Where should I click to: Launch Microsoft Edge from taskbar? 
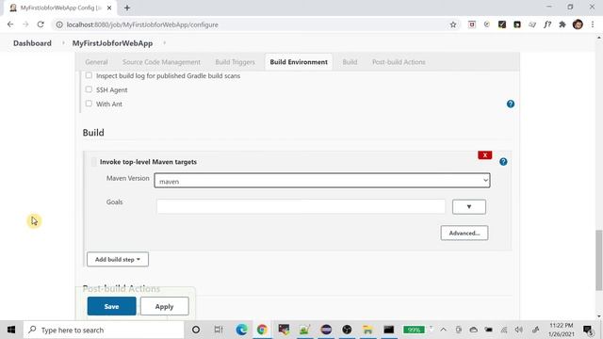tap(241, 330)
